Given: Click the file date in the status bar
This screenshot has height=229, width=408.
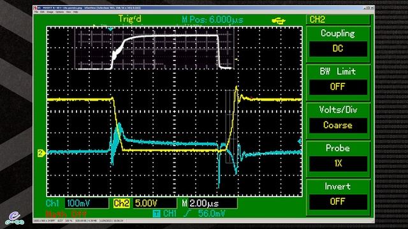Looking at the screenshot, I should click(x=112, y=221).
